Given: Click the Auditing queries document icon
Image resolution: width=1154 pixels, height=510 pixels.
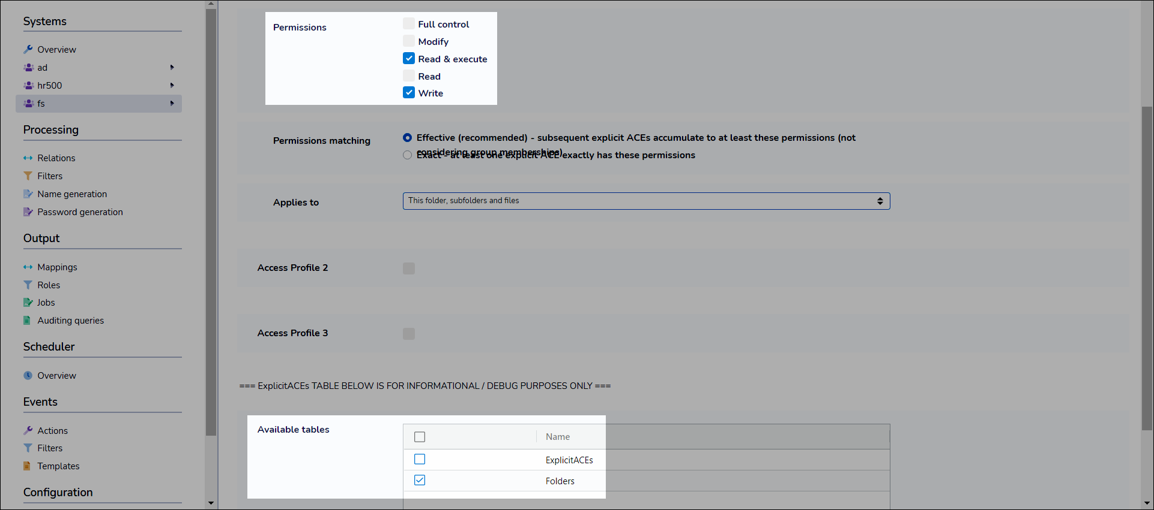Looking at the screenshot, I should tap(27, 320).
